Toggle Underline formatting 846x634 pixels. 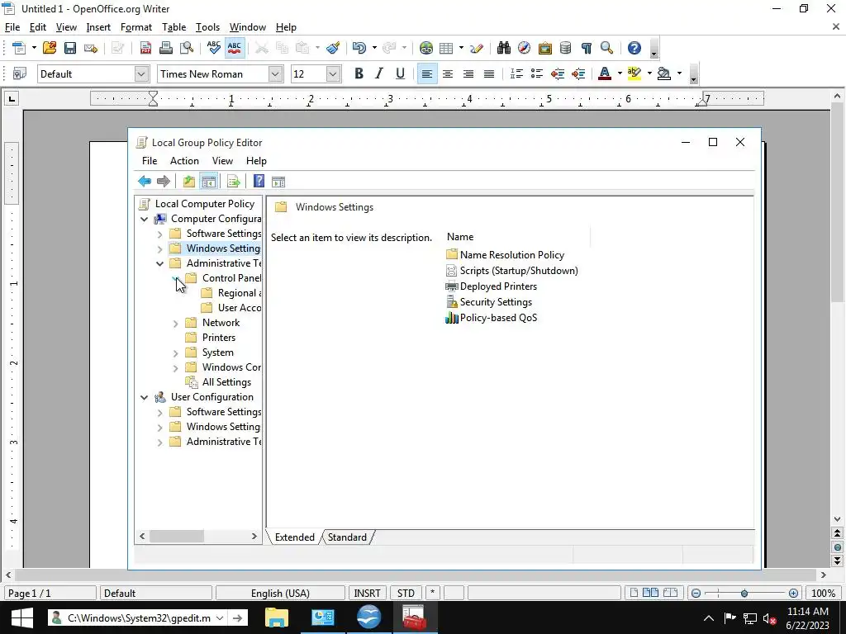[400, 73]
